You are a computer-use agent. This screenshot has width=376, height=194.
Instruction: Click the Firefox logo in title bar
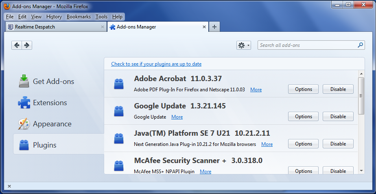point(7,6)
